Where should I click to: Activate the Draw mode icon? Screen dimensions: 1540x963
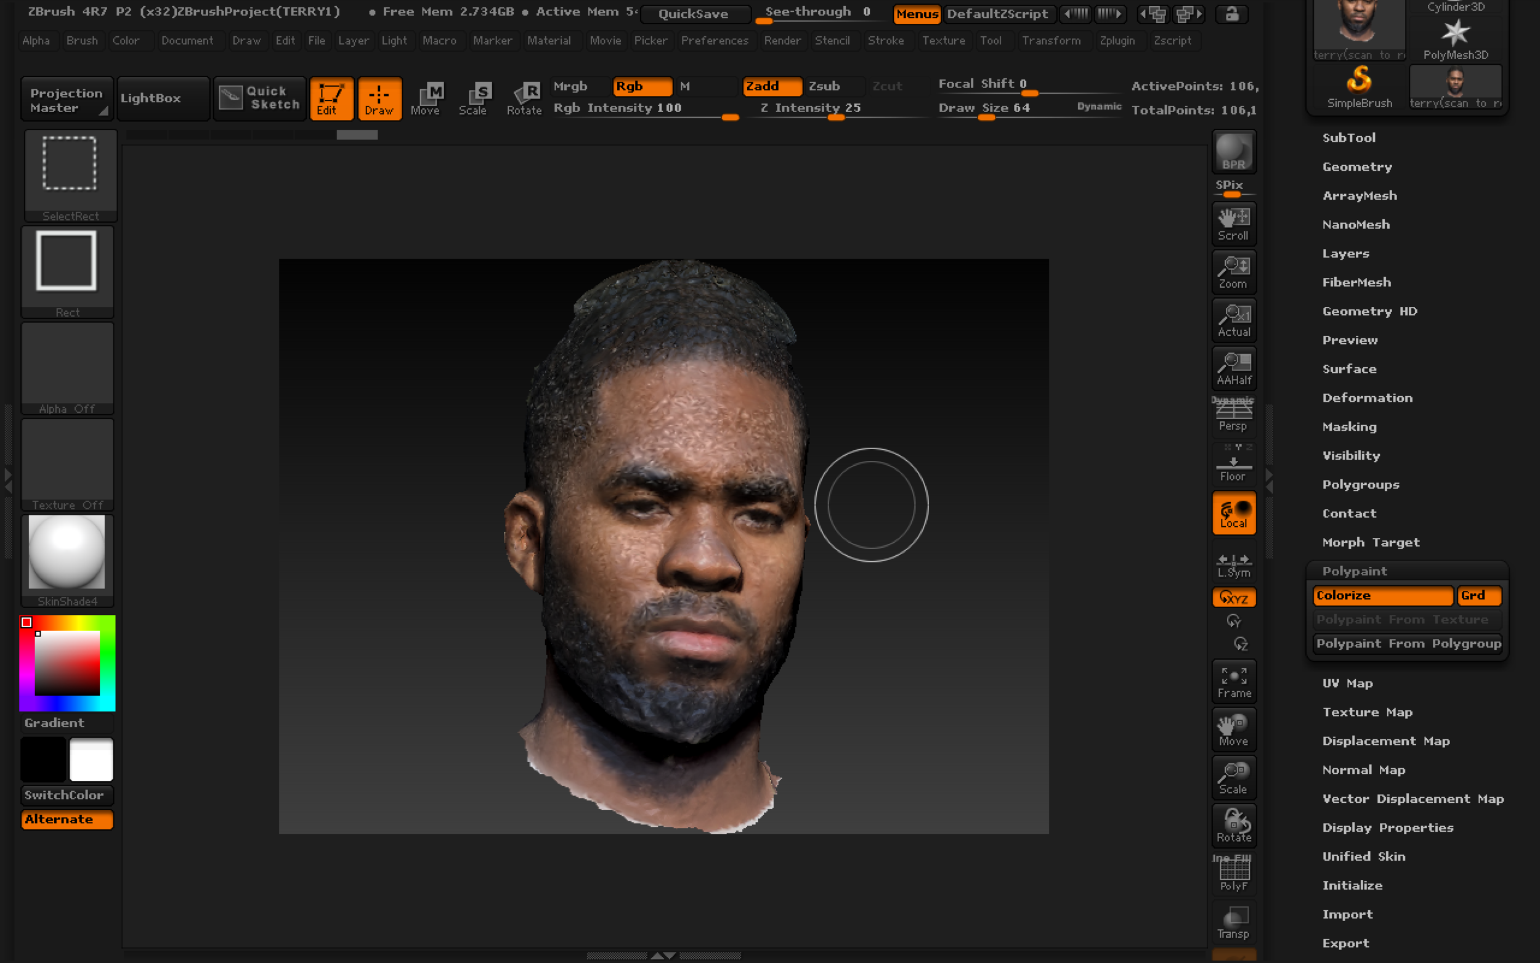[379, 98]
